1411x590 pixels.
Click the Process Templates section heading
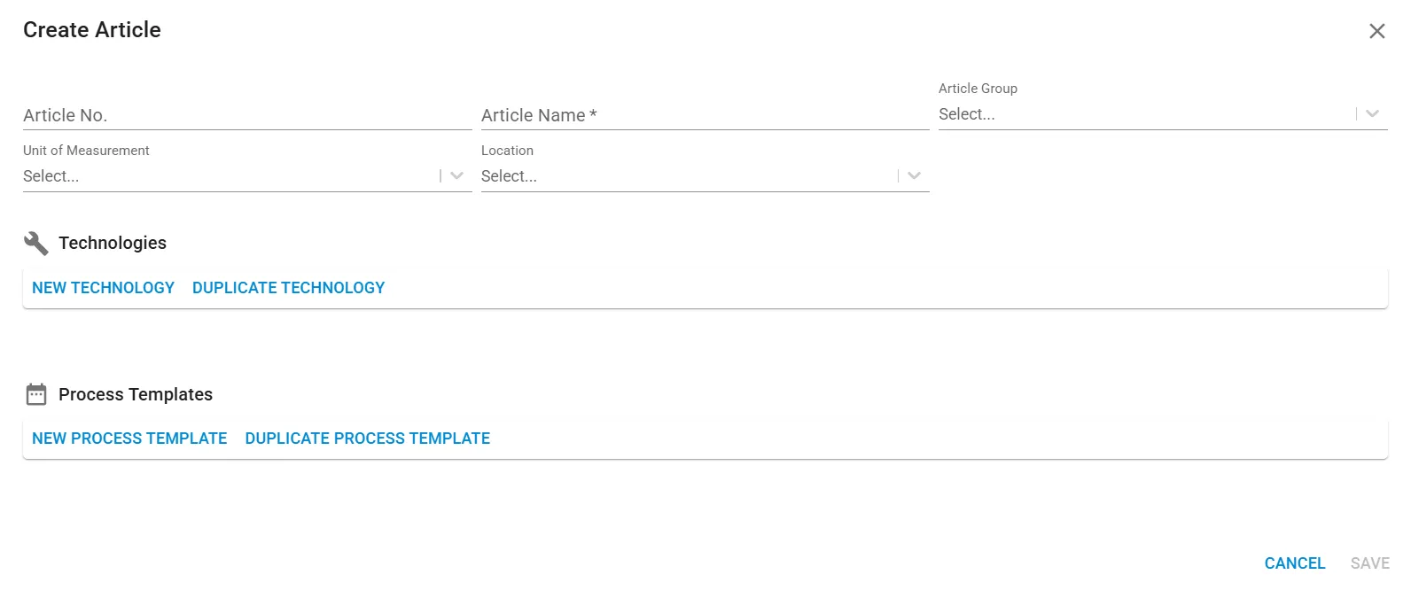136,394
